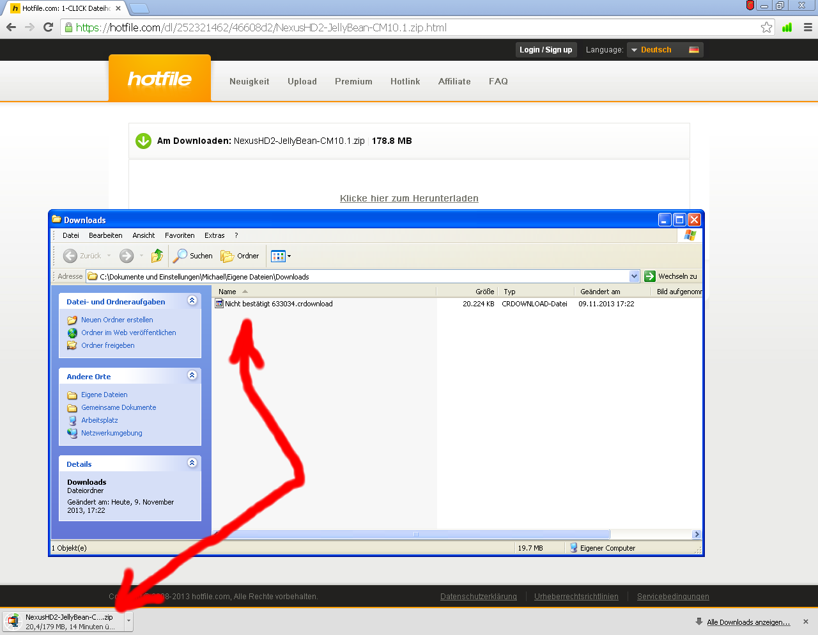This screenshot has width=818, height=635.
Task: Open the Chrome menu hamburger icon
Action: pyautogui.click(x=808, y=27)
